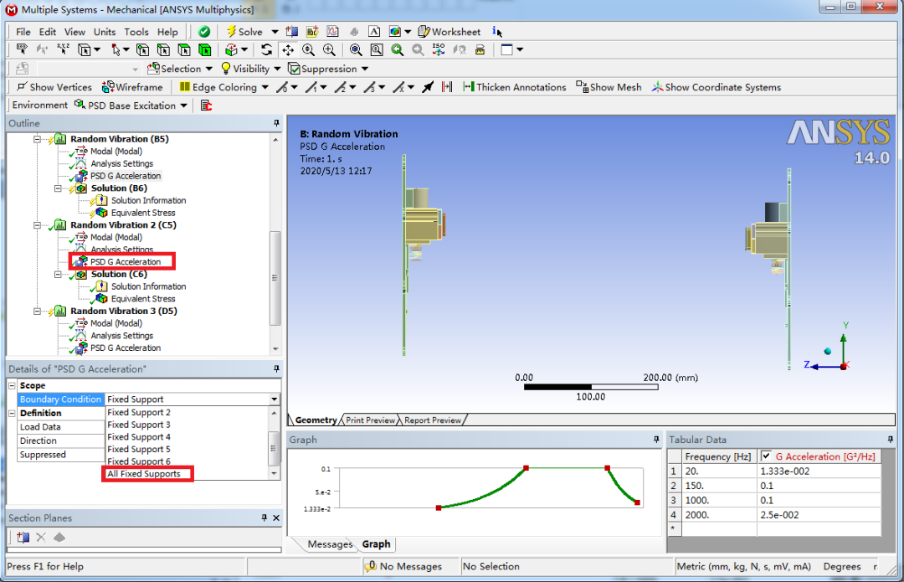904x582 pixels.
Task: Open the Visibility toolbar menu
Action: pyautogui.click(x=251, y=69)
